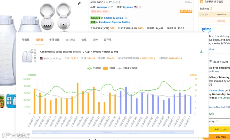This screenshot has height=140, width=230.
Task: Open the 价格 tab
Action: tap(84, 40)
